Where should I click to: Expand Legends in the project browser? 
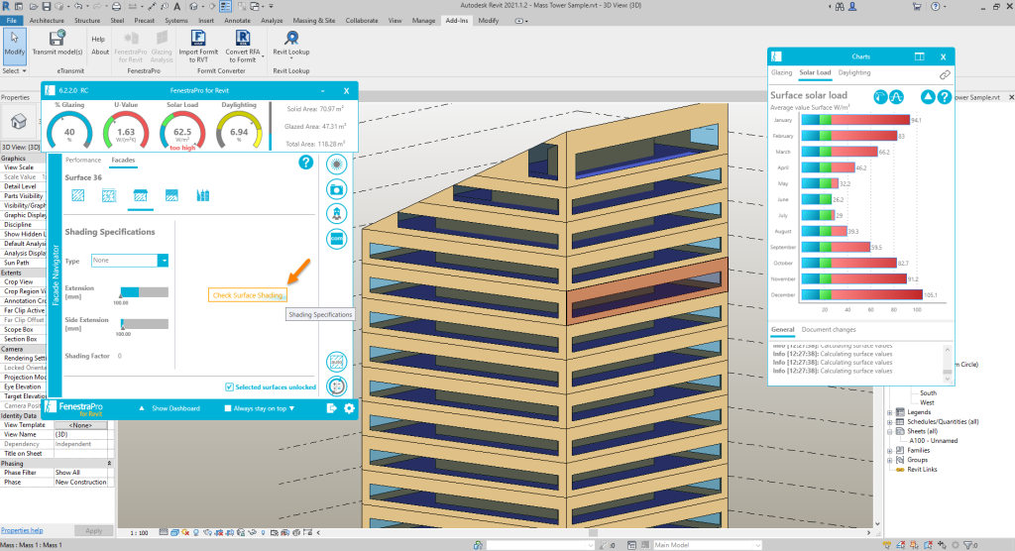click(890, 412)
